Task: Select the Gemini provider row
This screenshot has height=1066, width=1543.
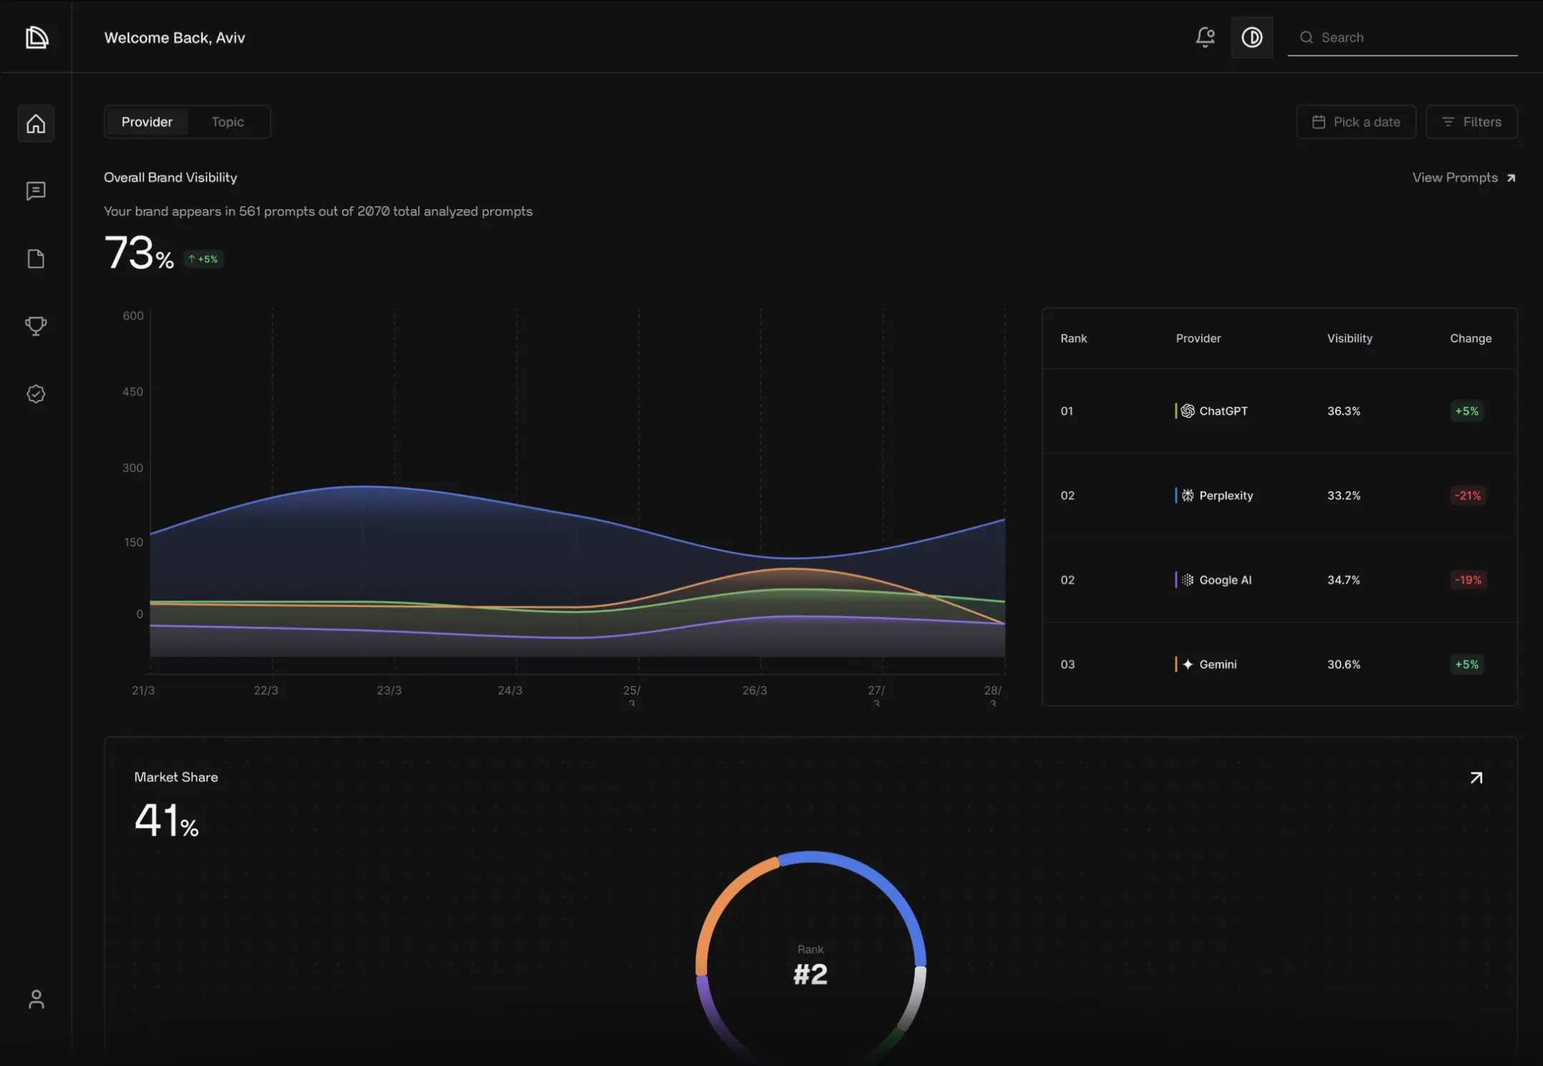Action: 1217,665
